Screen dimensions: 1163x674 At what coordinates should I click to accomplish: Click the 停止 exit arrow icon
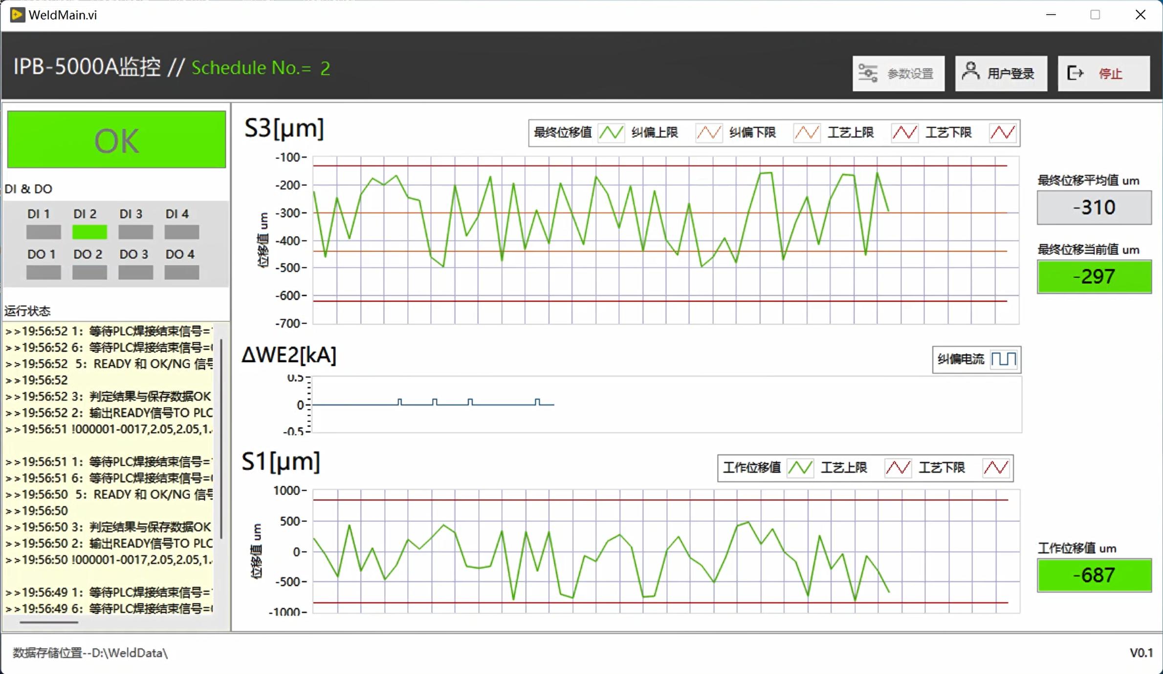coord(1075,73)
